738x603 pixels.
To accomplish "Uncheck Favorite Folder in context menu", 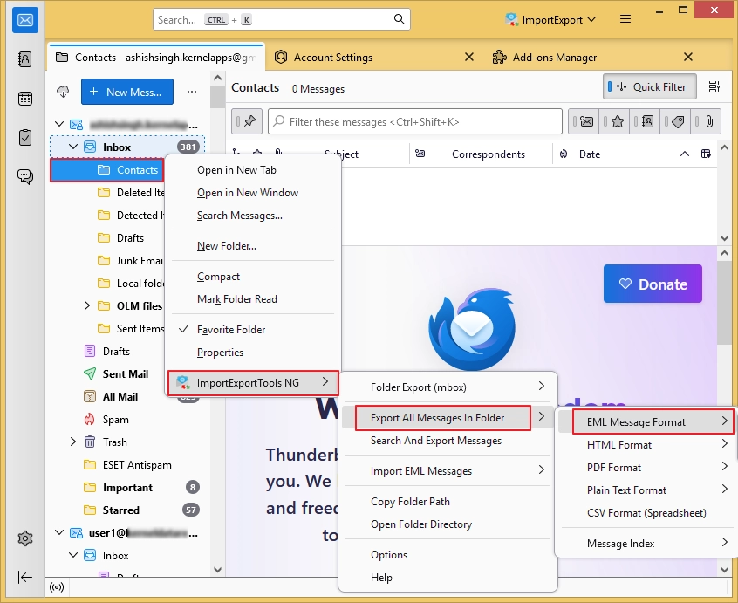I will 253,330.
